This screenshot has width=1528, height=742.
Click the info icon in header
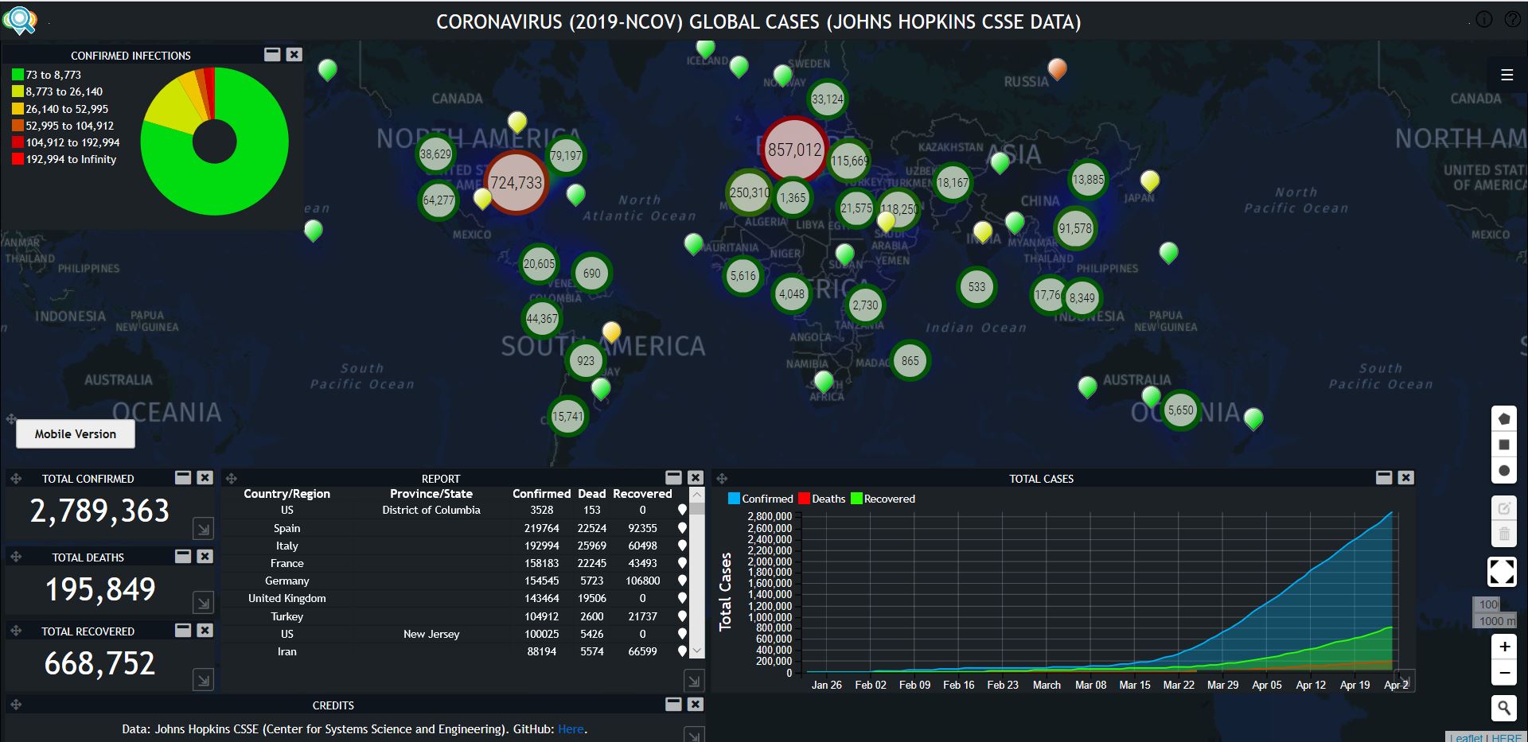(x=1484, y=20)
